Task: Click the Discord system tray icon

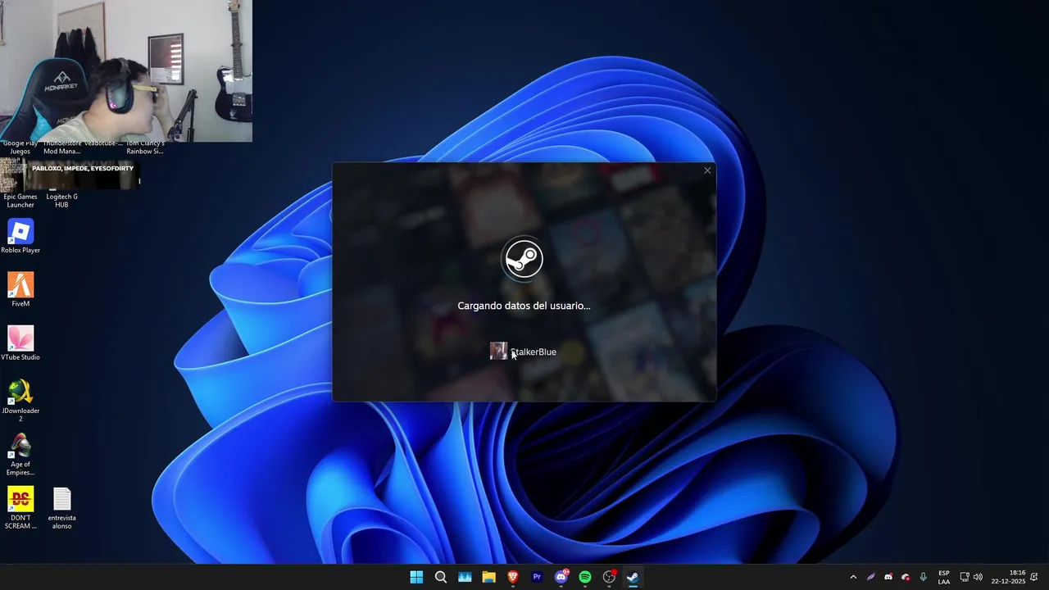Action: pyautogui.click(x=888, y=577)
